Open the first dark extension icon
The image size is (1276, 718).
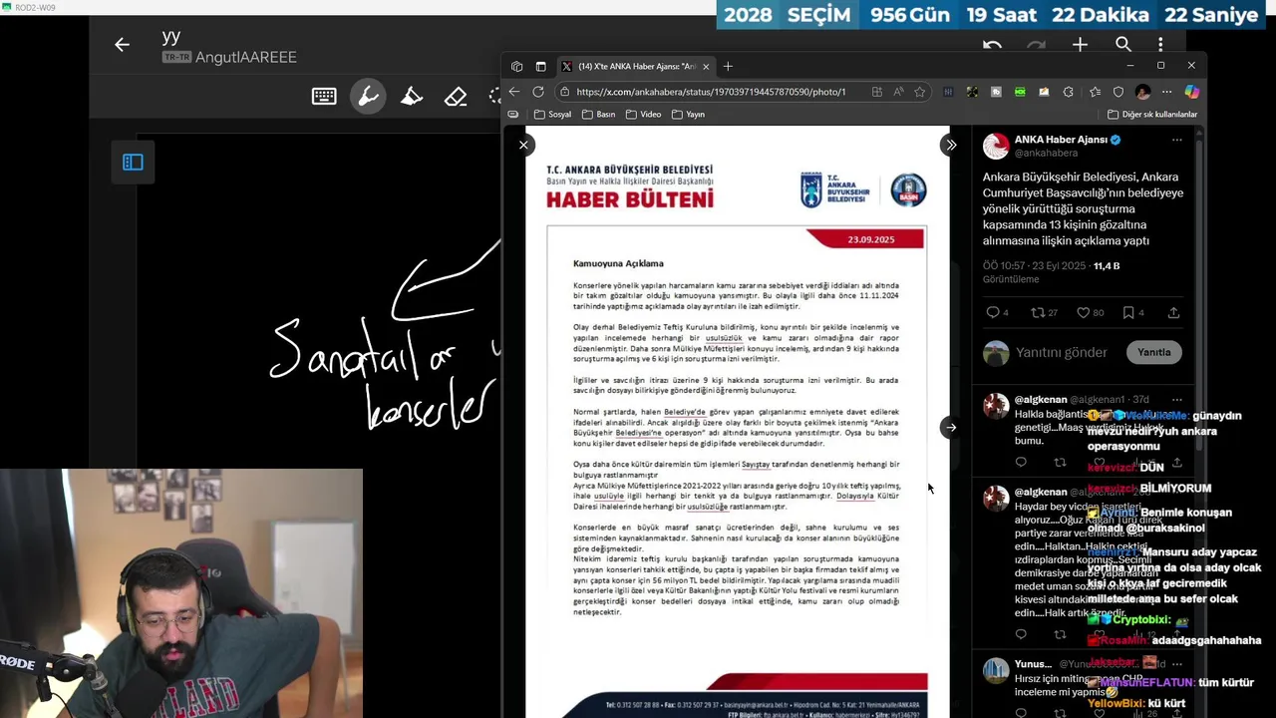point(948,92)
